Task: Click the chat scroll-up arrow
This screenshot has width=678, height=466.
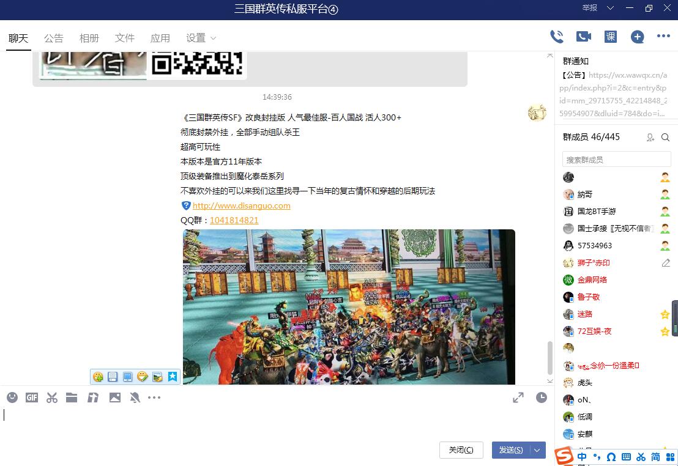Action: tap(549, 55)
